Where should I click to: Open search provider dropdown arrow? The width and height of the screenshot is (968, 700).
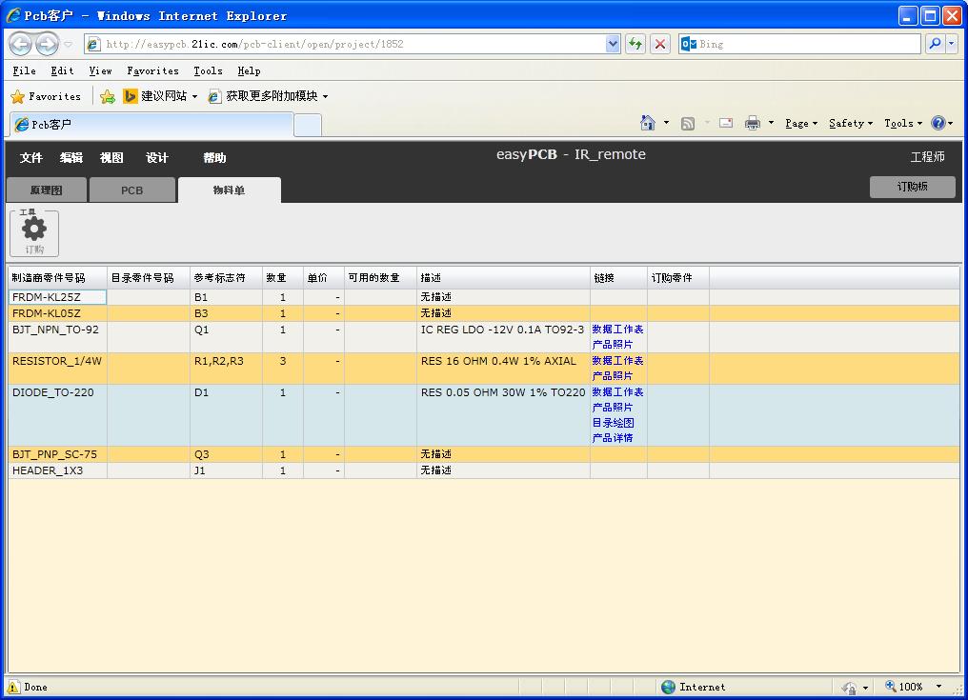click(952, 44)
